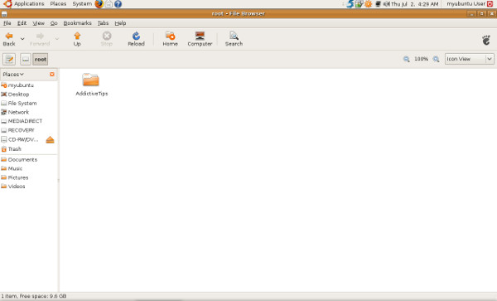The width and height of the screenshot is (497, 301).
Task: Click the update notifier tray icon
Action: coord(359,4)
